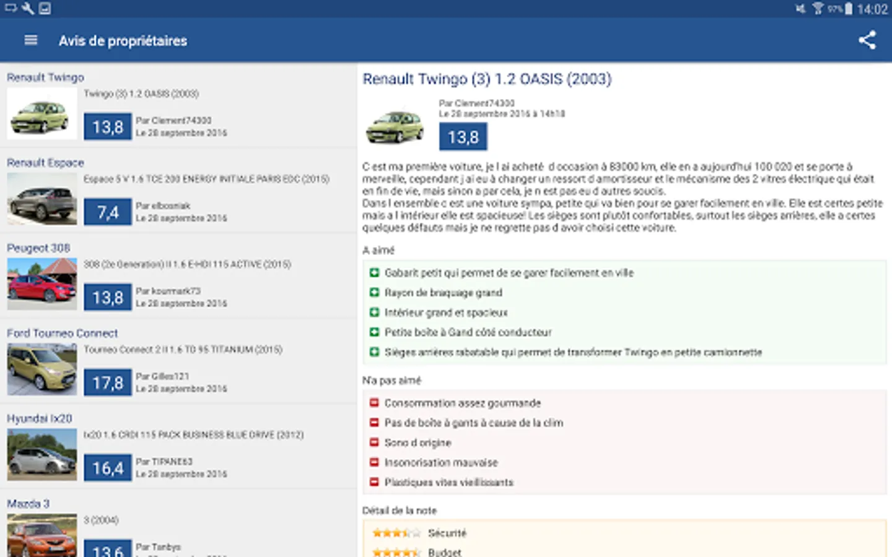Tap the share icon in the header
Image resolution: width=892 pixels, height=557 pixels.
[867, 40]
